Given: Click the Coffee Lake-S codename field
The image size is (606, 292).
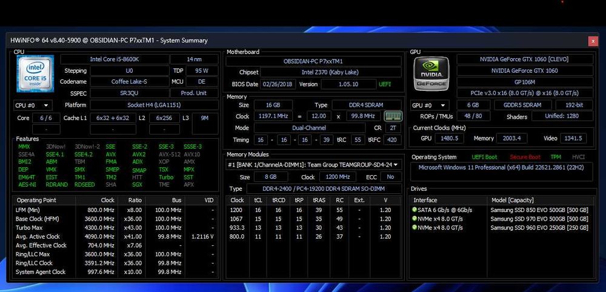Looking at the screenshot, I should 129,82.
